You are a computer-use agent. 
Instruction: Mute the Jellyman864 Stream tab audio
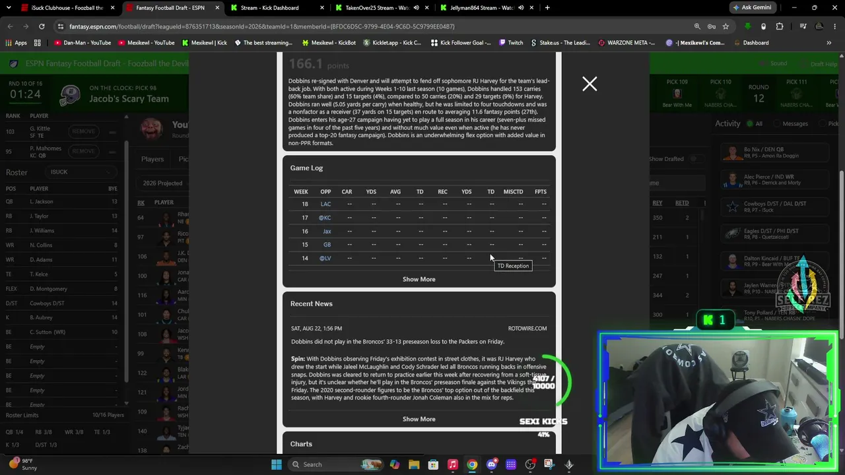(521, 8)
